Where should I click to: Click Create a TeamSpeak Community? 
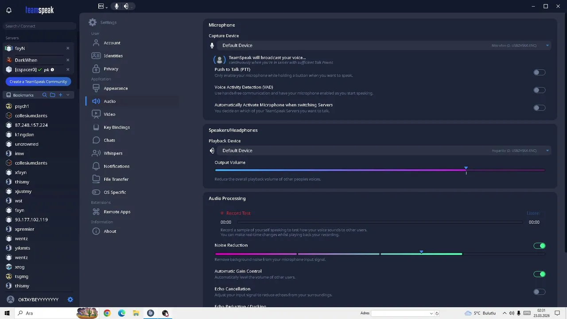[x=38, y=82]
